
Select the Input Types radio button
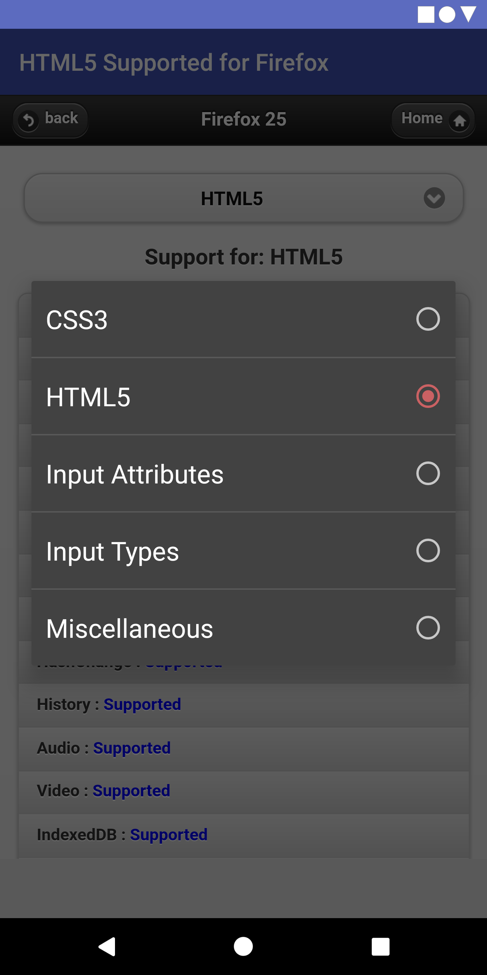[427, 550]
